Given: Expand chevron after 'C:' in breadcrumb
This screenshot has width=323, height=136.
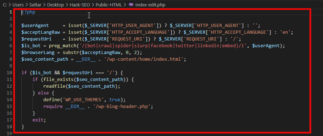Looking at the screenshot, I should point(10,5).
